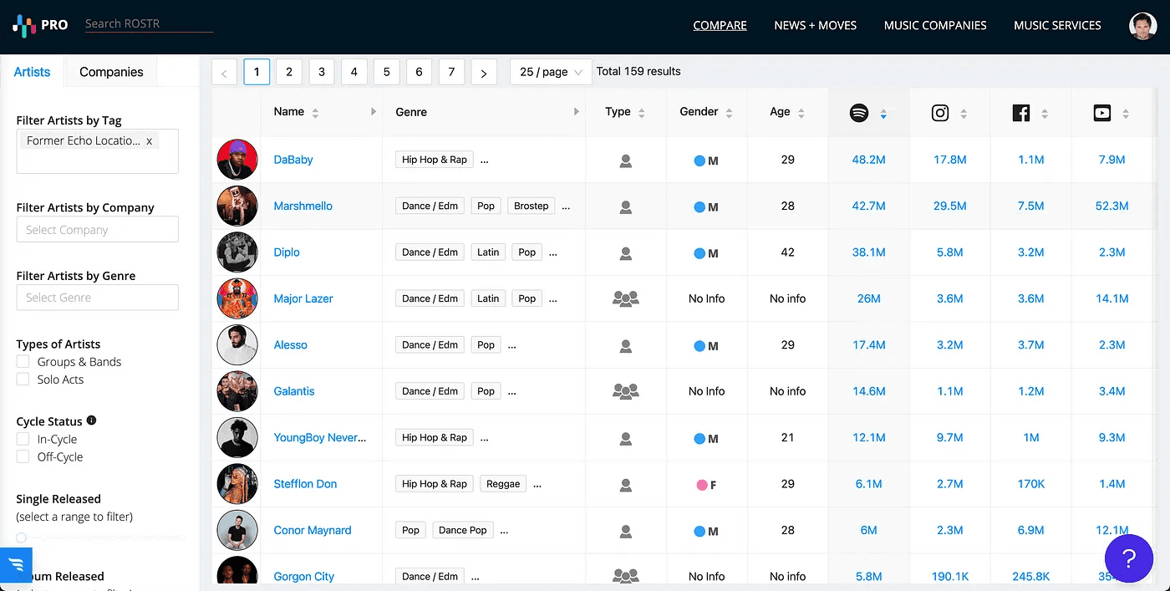Adjust Single Released range slider handle
The image size is (1170, 591).
click(x=22, y=538)
